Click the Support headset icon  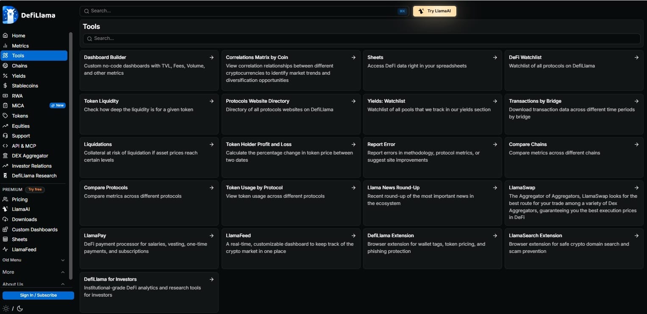[6, 136]
